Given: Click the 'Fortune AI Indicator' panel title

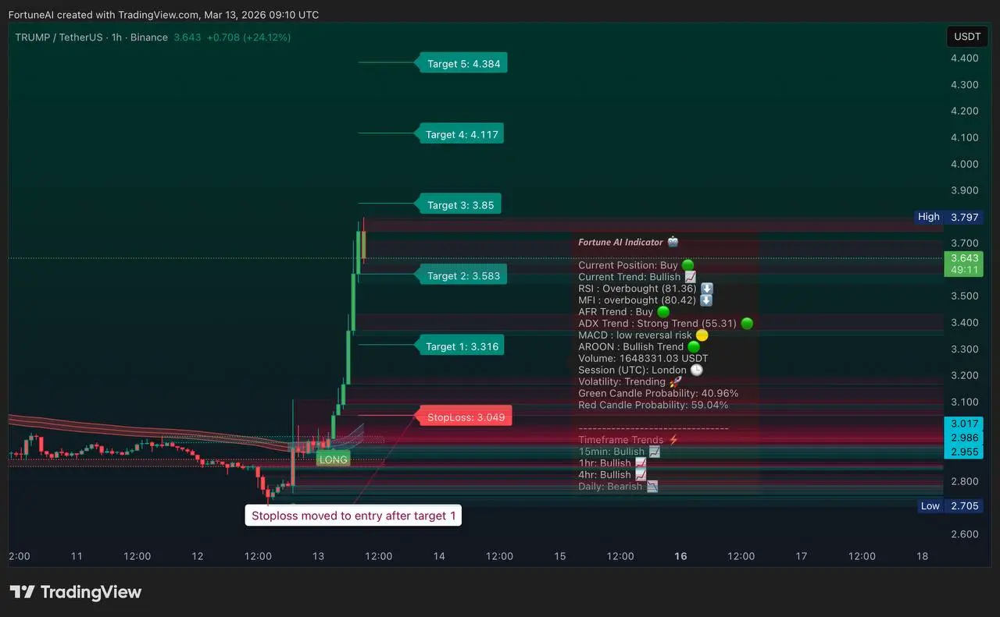Looking at the screenshot, I should coord(620,242).
